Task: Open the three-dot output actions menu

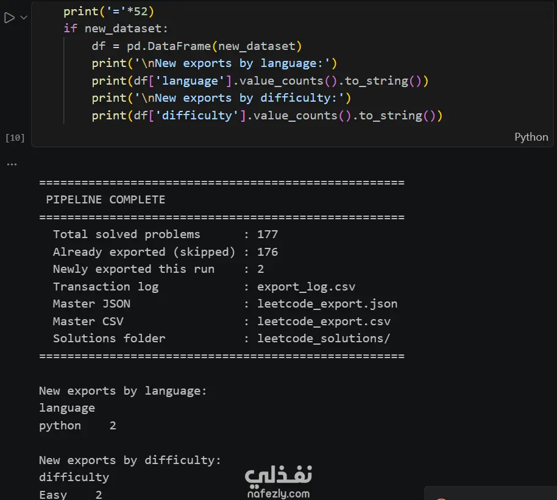Action: (x=12, y=164)
